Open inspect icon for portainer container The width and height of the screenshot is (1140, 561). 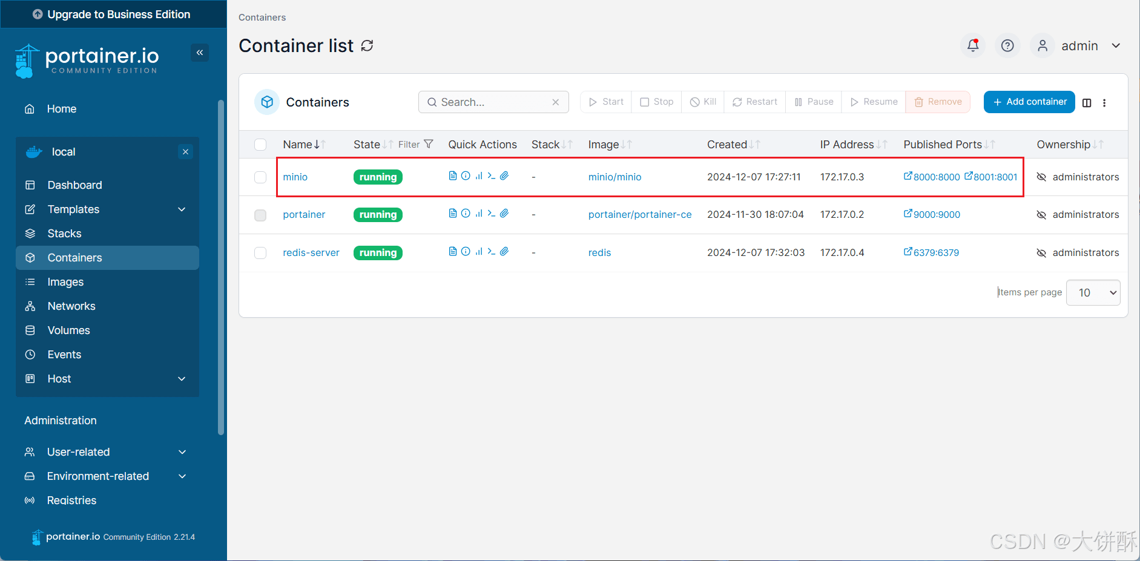pyautogui.click(x=466, y=214)
